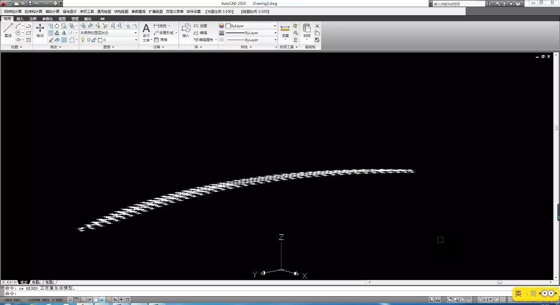Open the 参数查询 menu

coord(139,11)
